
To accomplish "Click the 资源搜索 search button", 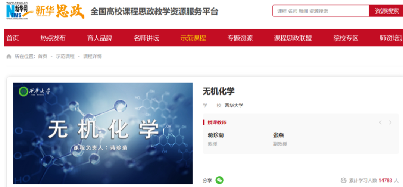I will (x=386, y=11).
